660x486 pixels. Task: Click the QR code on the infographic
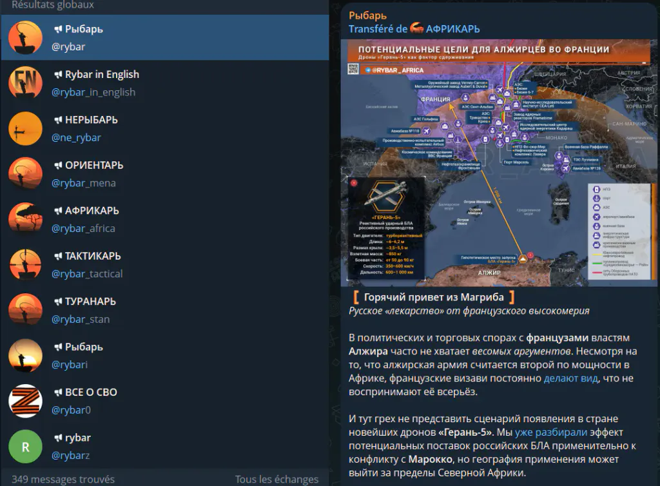(353, 69)
